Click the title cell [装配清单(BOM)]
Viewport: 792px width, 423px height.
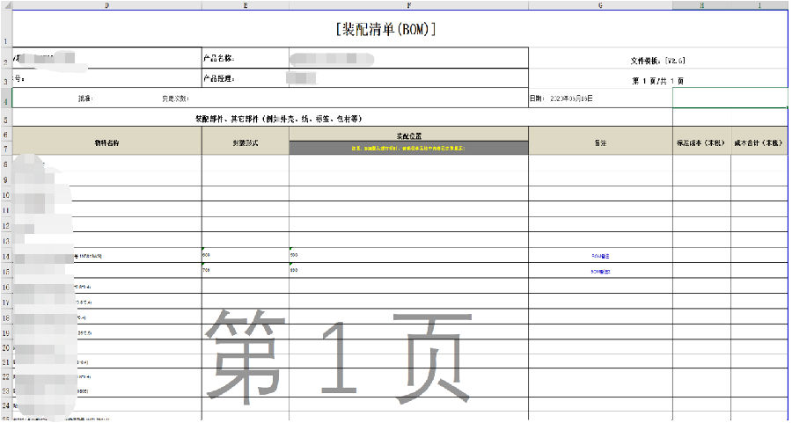(386, 29)
